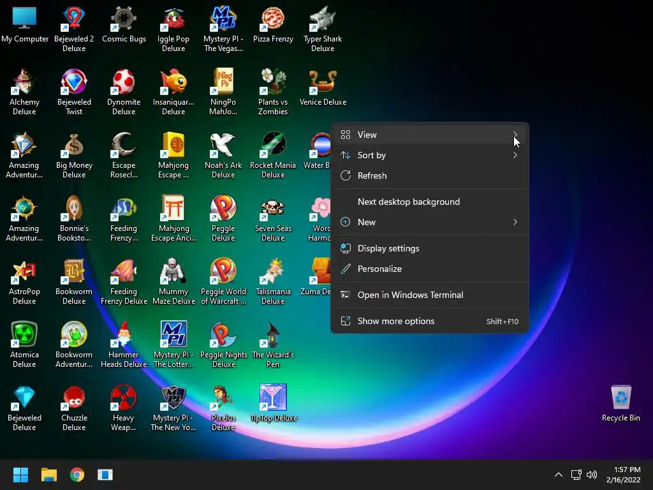The height and width of the screenshot is (490, 653).
Task: Select the Dynomite Deluxe shortcut
Action: point(124,93)
